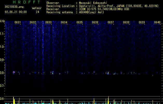Click the Ogata-vill. Akita-Pref. JAPAN location text
This screenshot has width=163, height=104.
coord(119,6)
